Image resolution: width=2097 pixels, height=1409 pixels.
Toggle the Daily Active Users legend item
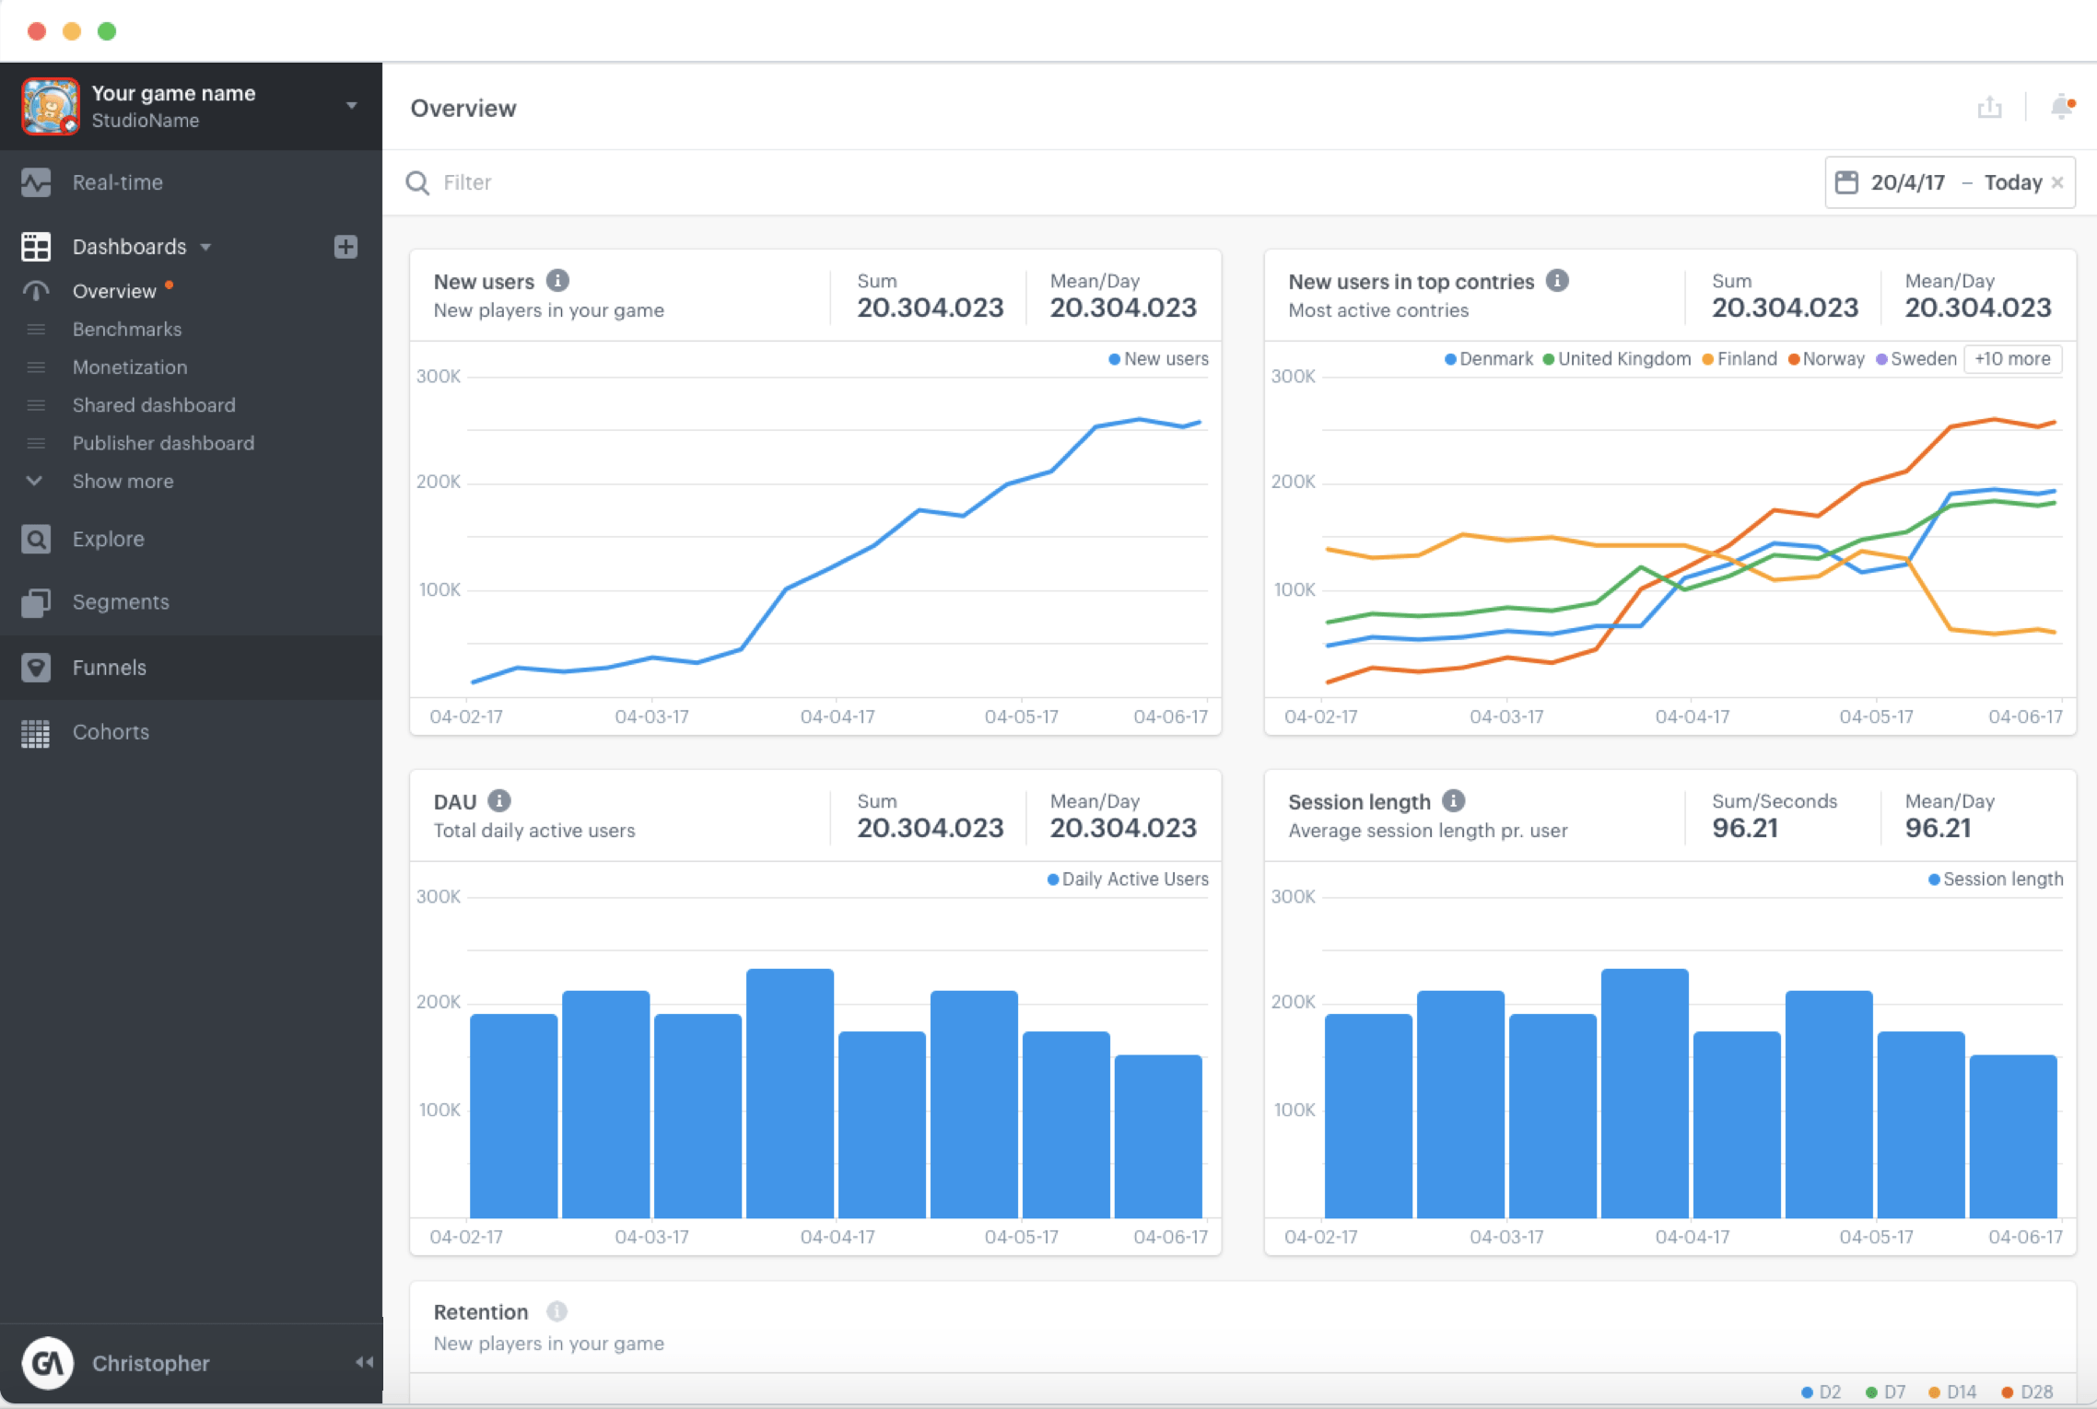click(x=1127, y=879)
